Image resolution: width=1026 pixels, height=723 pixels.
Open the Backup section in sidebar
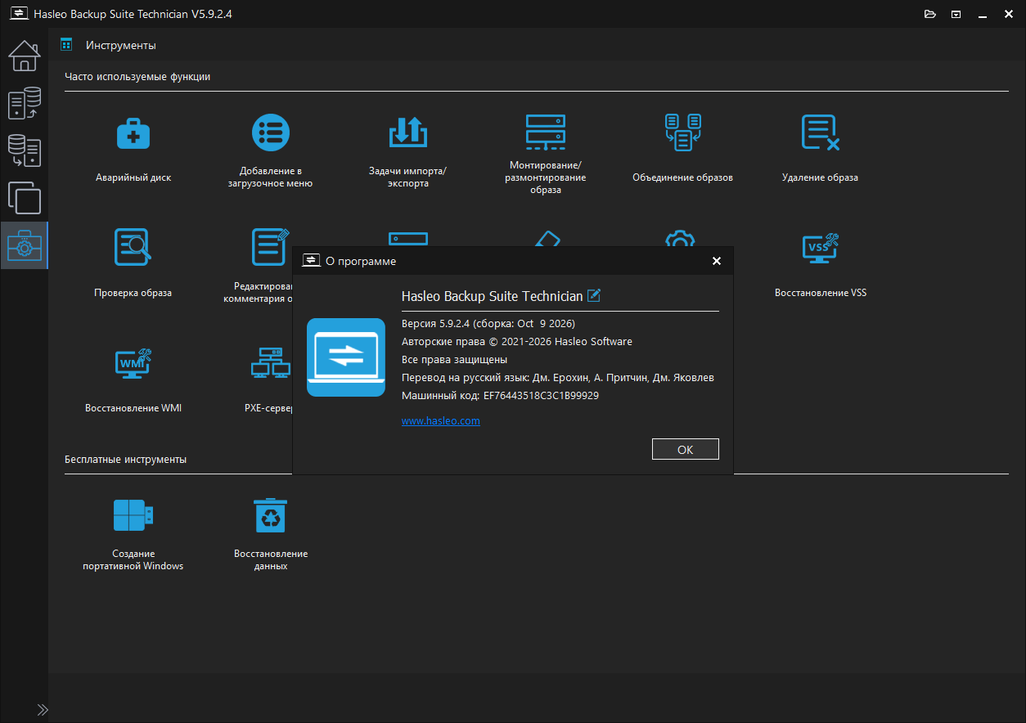click(x=25, y=103)
